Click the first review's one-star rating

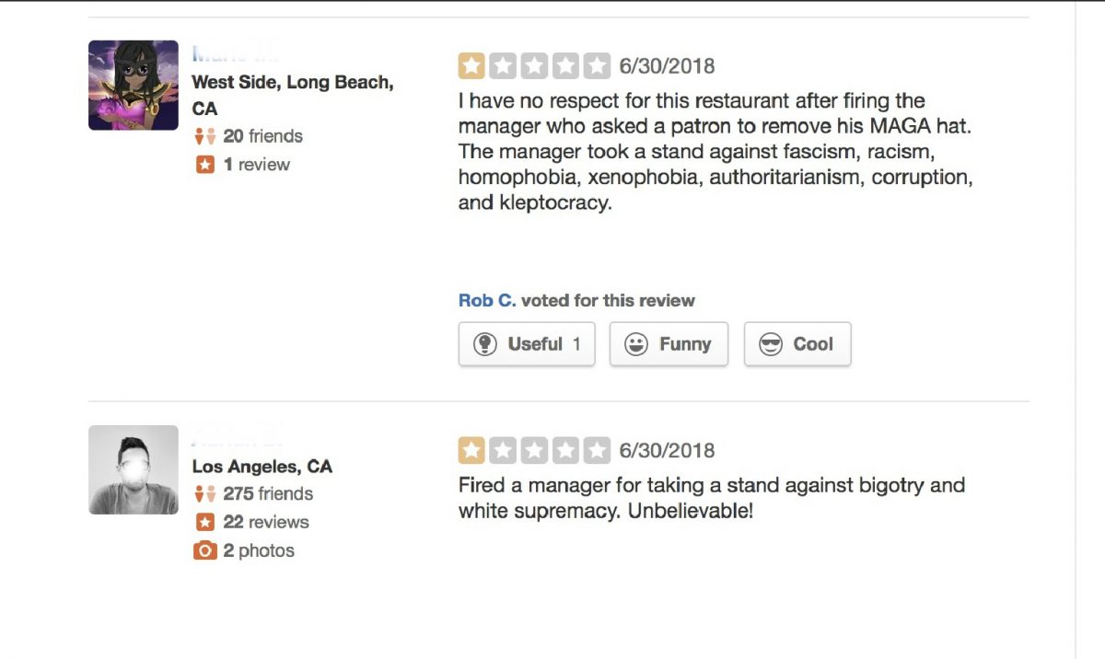point(534,66)
